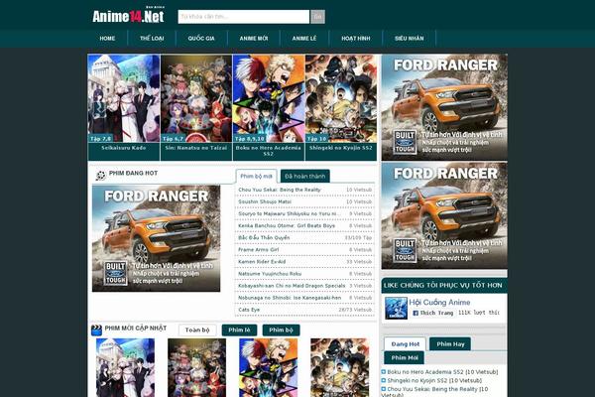
Task: Click the Seikaisuru Kado title link
Action: pyautogui.click(x=124, y=148)
